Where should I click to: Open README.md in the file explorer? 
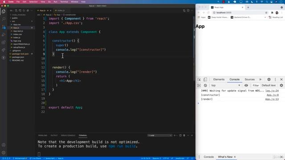pyautogui.click(x=18, y=60)
